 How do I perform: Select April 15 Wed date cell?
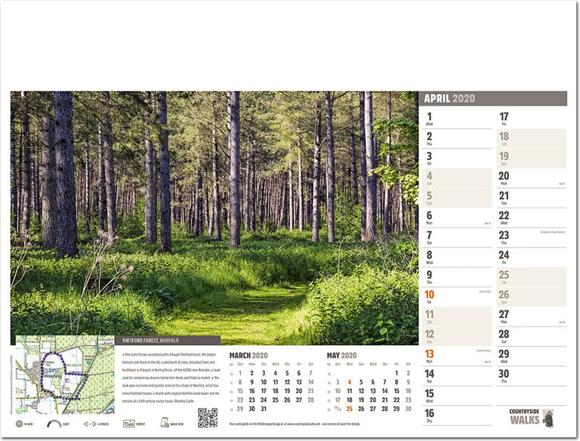click(x=457, y=396)
